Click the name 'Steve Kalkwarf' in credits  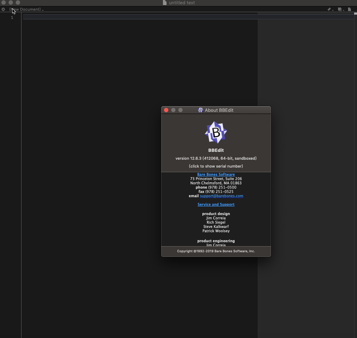pyautogui.click(x=216, y=227)
